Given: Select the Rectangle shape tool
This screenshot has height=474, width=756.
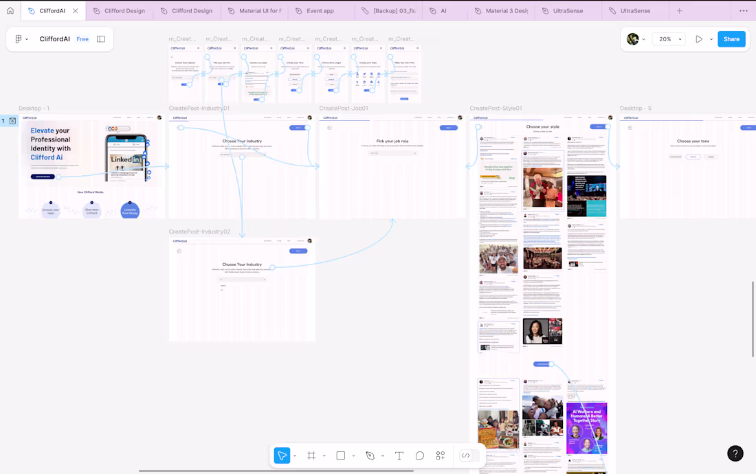Looking at the screenshot, I should (340, 455).
